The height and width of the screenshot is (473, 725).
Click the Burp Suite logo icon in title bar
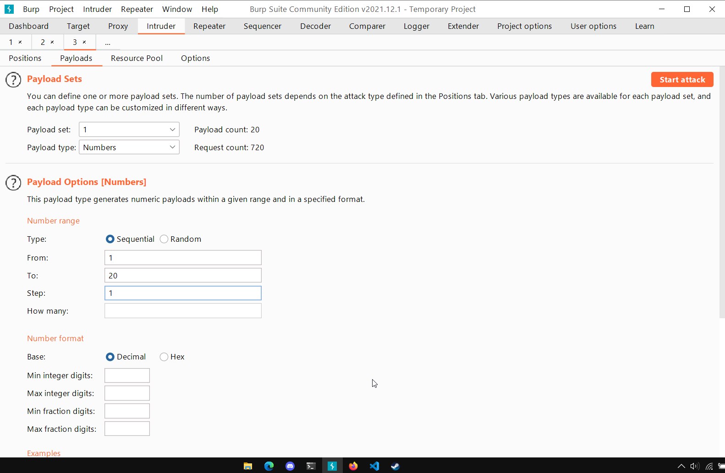pyautogui.click(x=9, y=9)
